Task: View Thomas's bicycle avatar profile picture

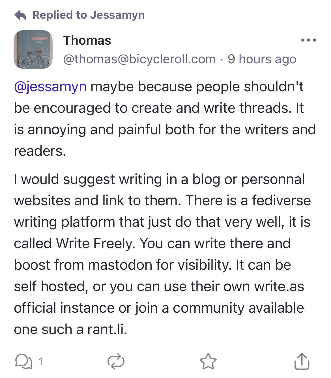Action: 33,49
